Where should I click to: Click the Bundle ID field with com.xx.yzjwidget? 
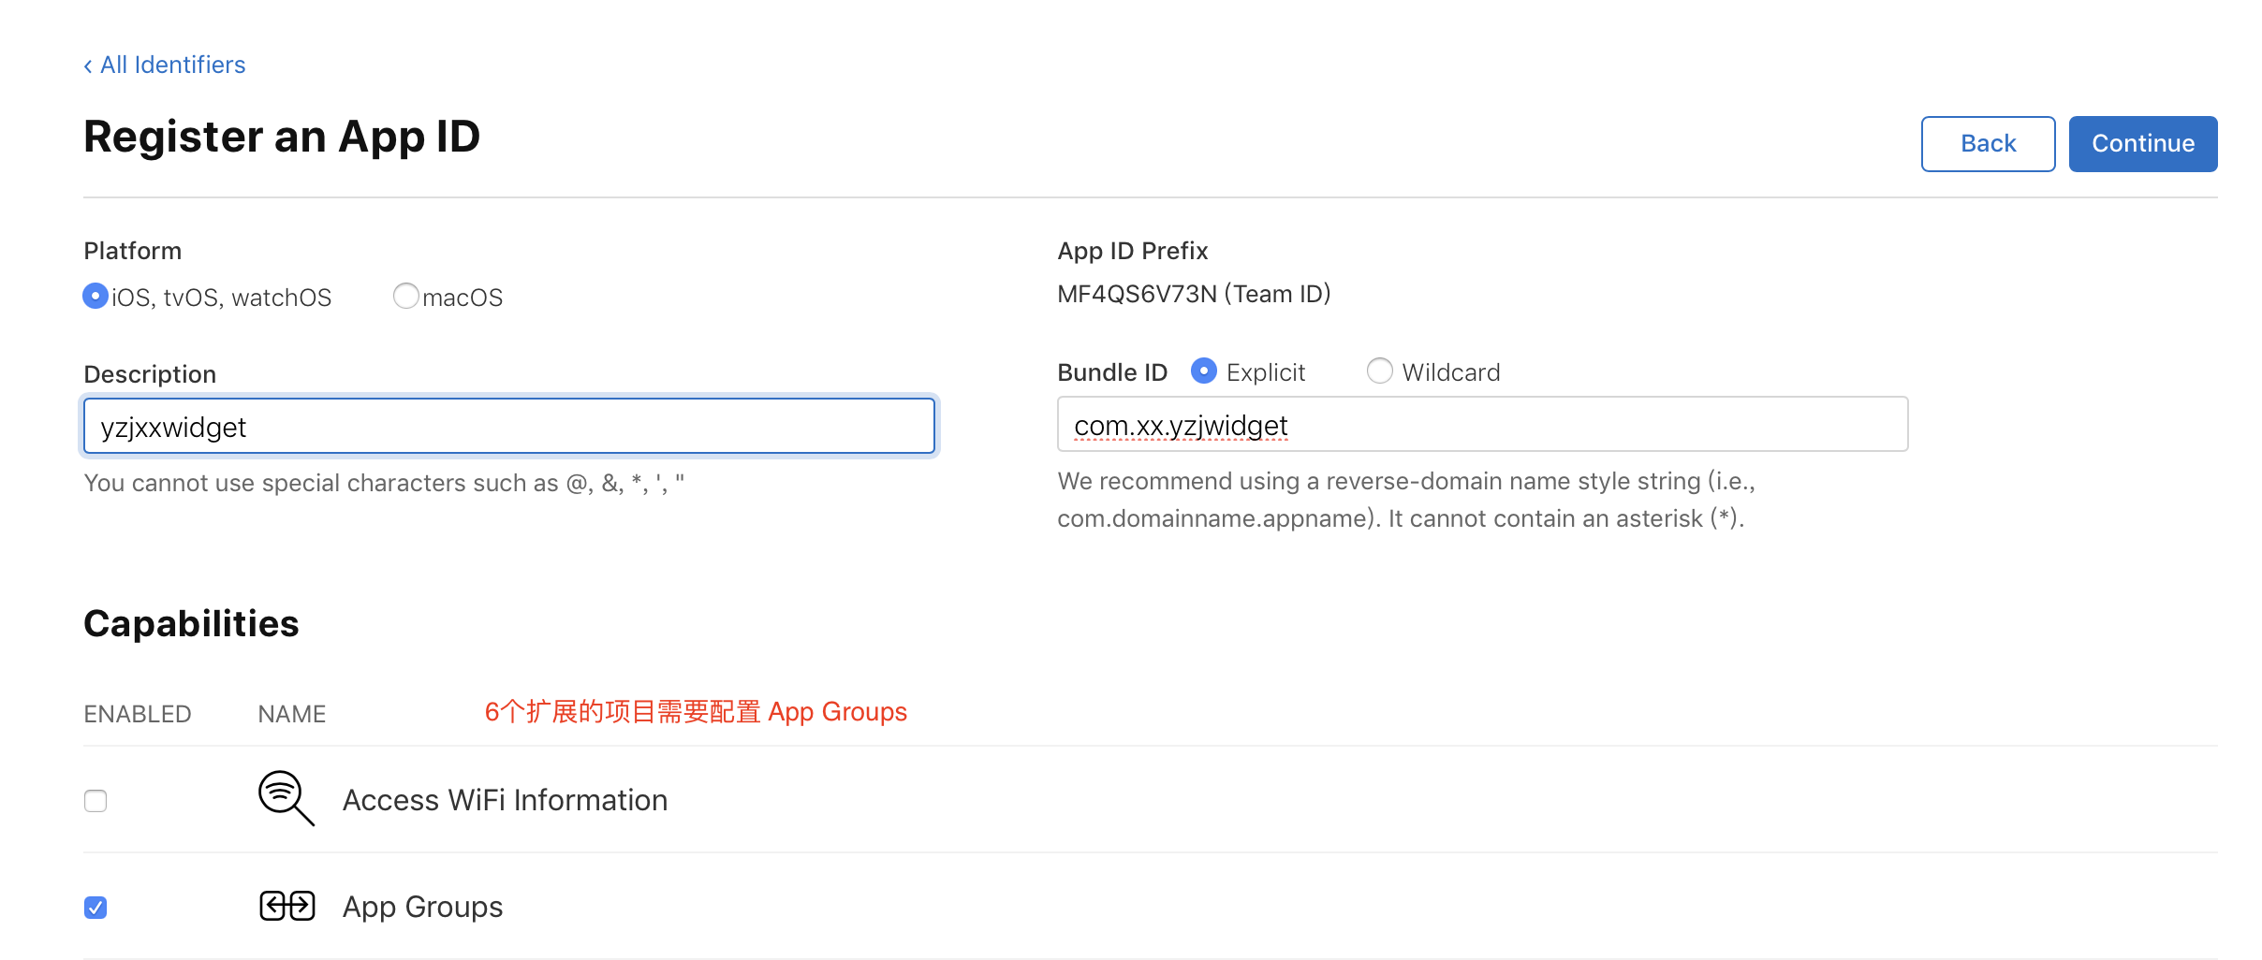(x=1481, y=425)
